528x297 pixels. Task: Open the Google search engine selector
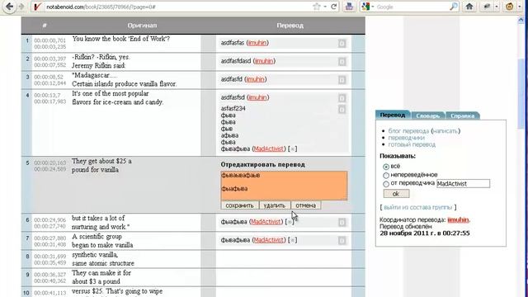(x=368, y=7)
